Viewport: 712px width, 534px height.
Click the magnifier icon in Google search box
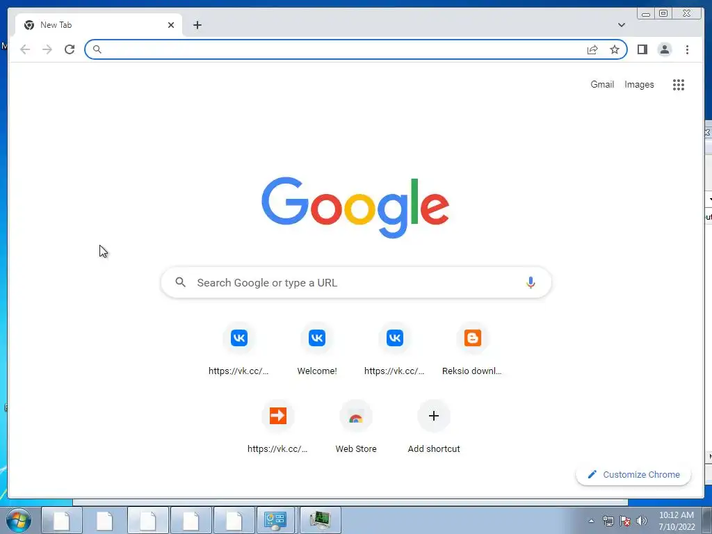[180, 282]
